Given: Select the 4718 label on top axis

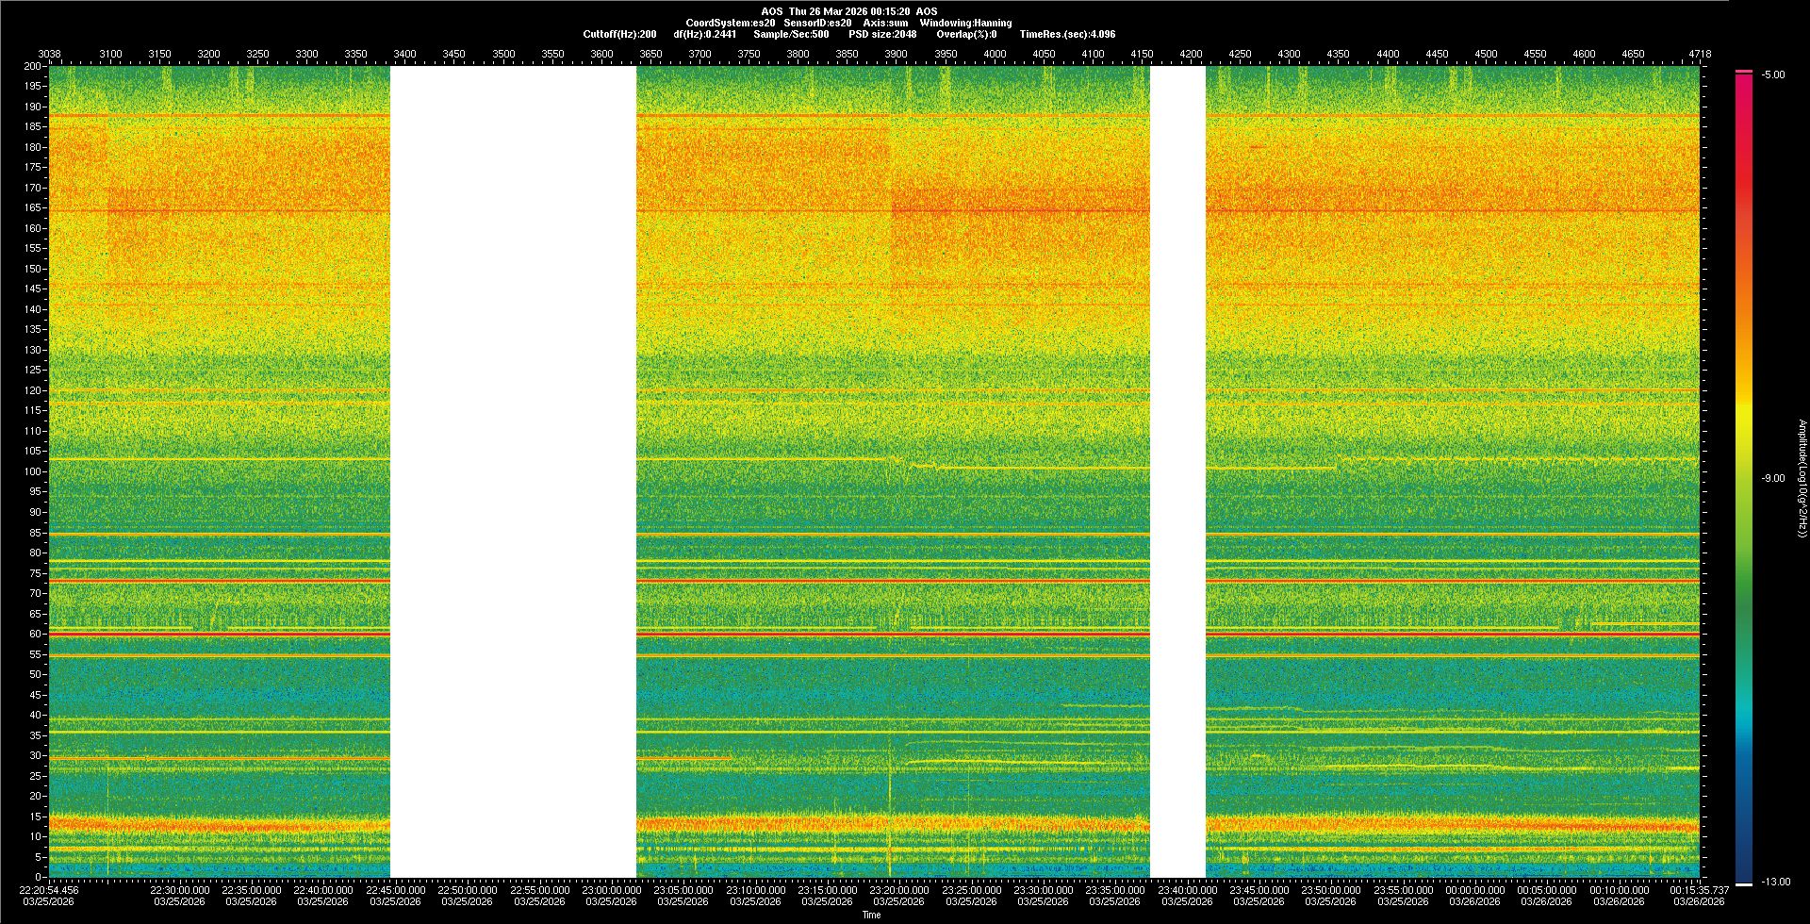Looking at the screenshot, I should (1700, 54).
